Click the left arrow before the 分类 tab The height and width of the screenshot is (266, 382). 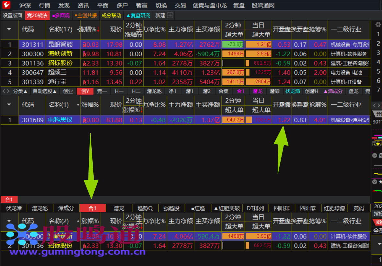click(3, 91)
